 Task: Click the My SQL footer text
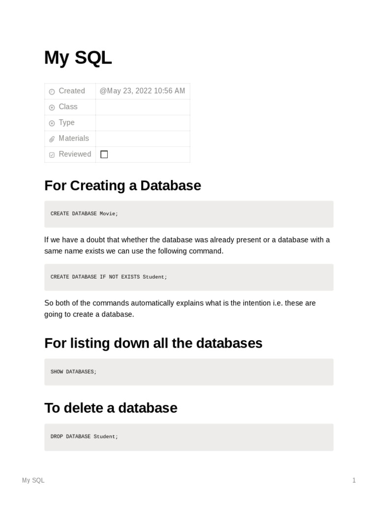(x=33, y=480)
